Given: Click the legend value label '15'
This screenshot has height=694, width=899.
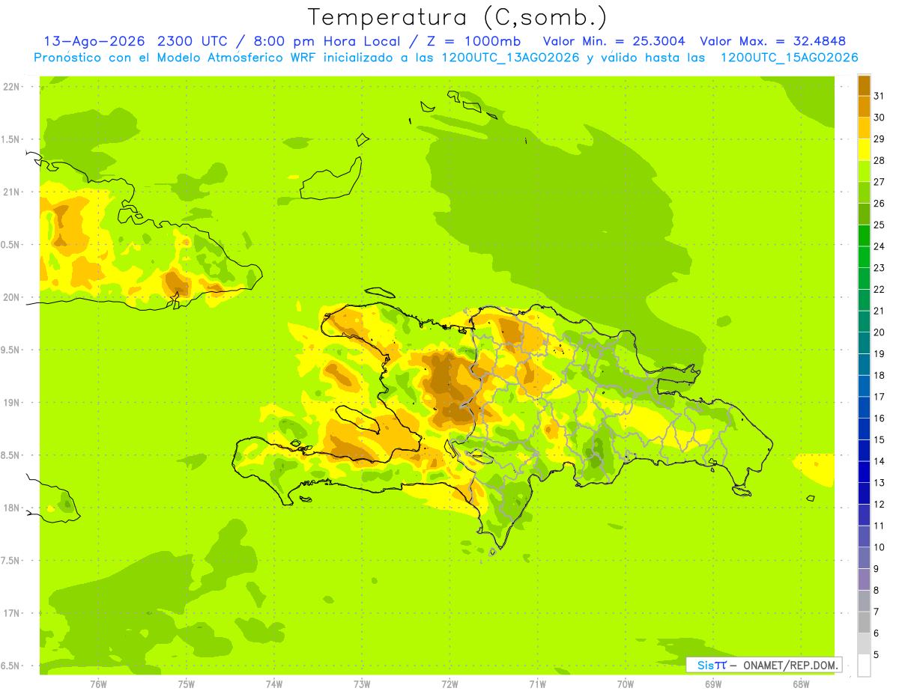Looking at the screenshot, I should click(880, 439).
